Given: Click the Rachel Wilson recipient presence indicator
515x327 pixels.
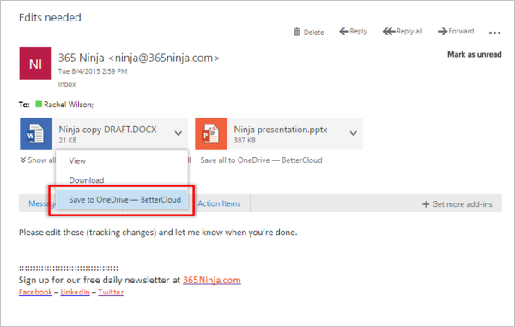Looking at the screenshot, I should [39, 105].
